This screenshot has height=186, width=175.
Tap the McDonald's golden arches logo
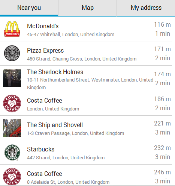[x=12, y=29]
